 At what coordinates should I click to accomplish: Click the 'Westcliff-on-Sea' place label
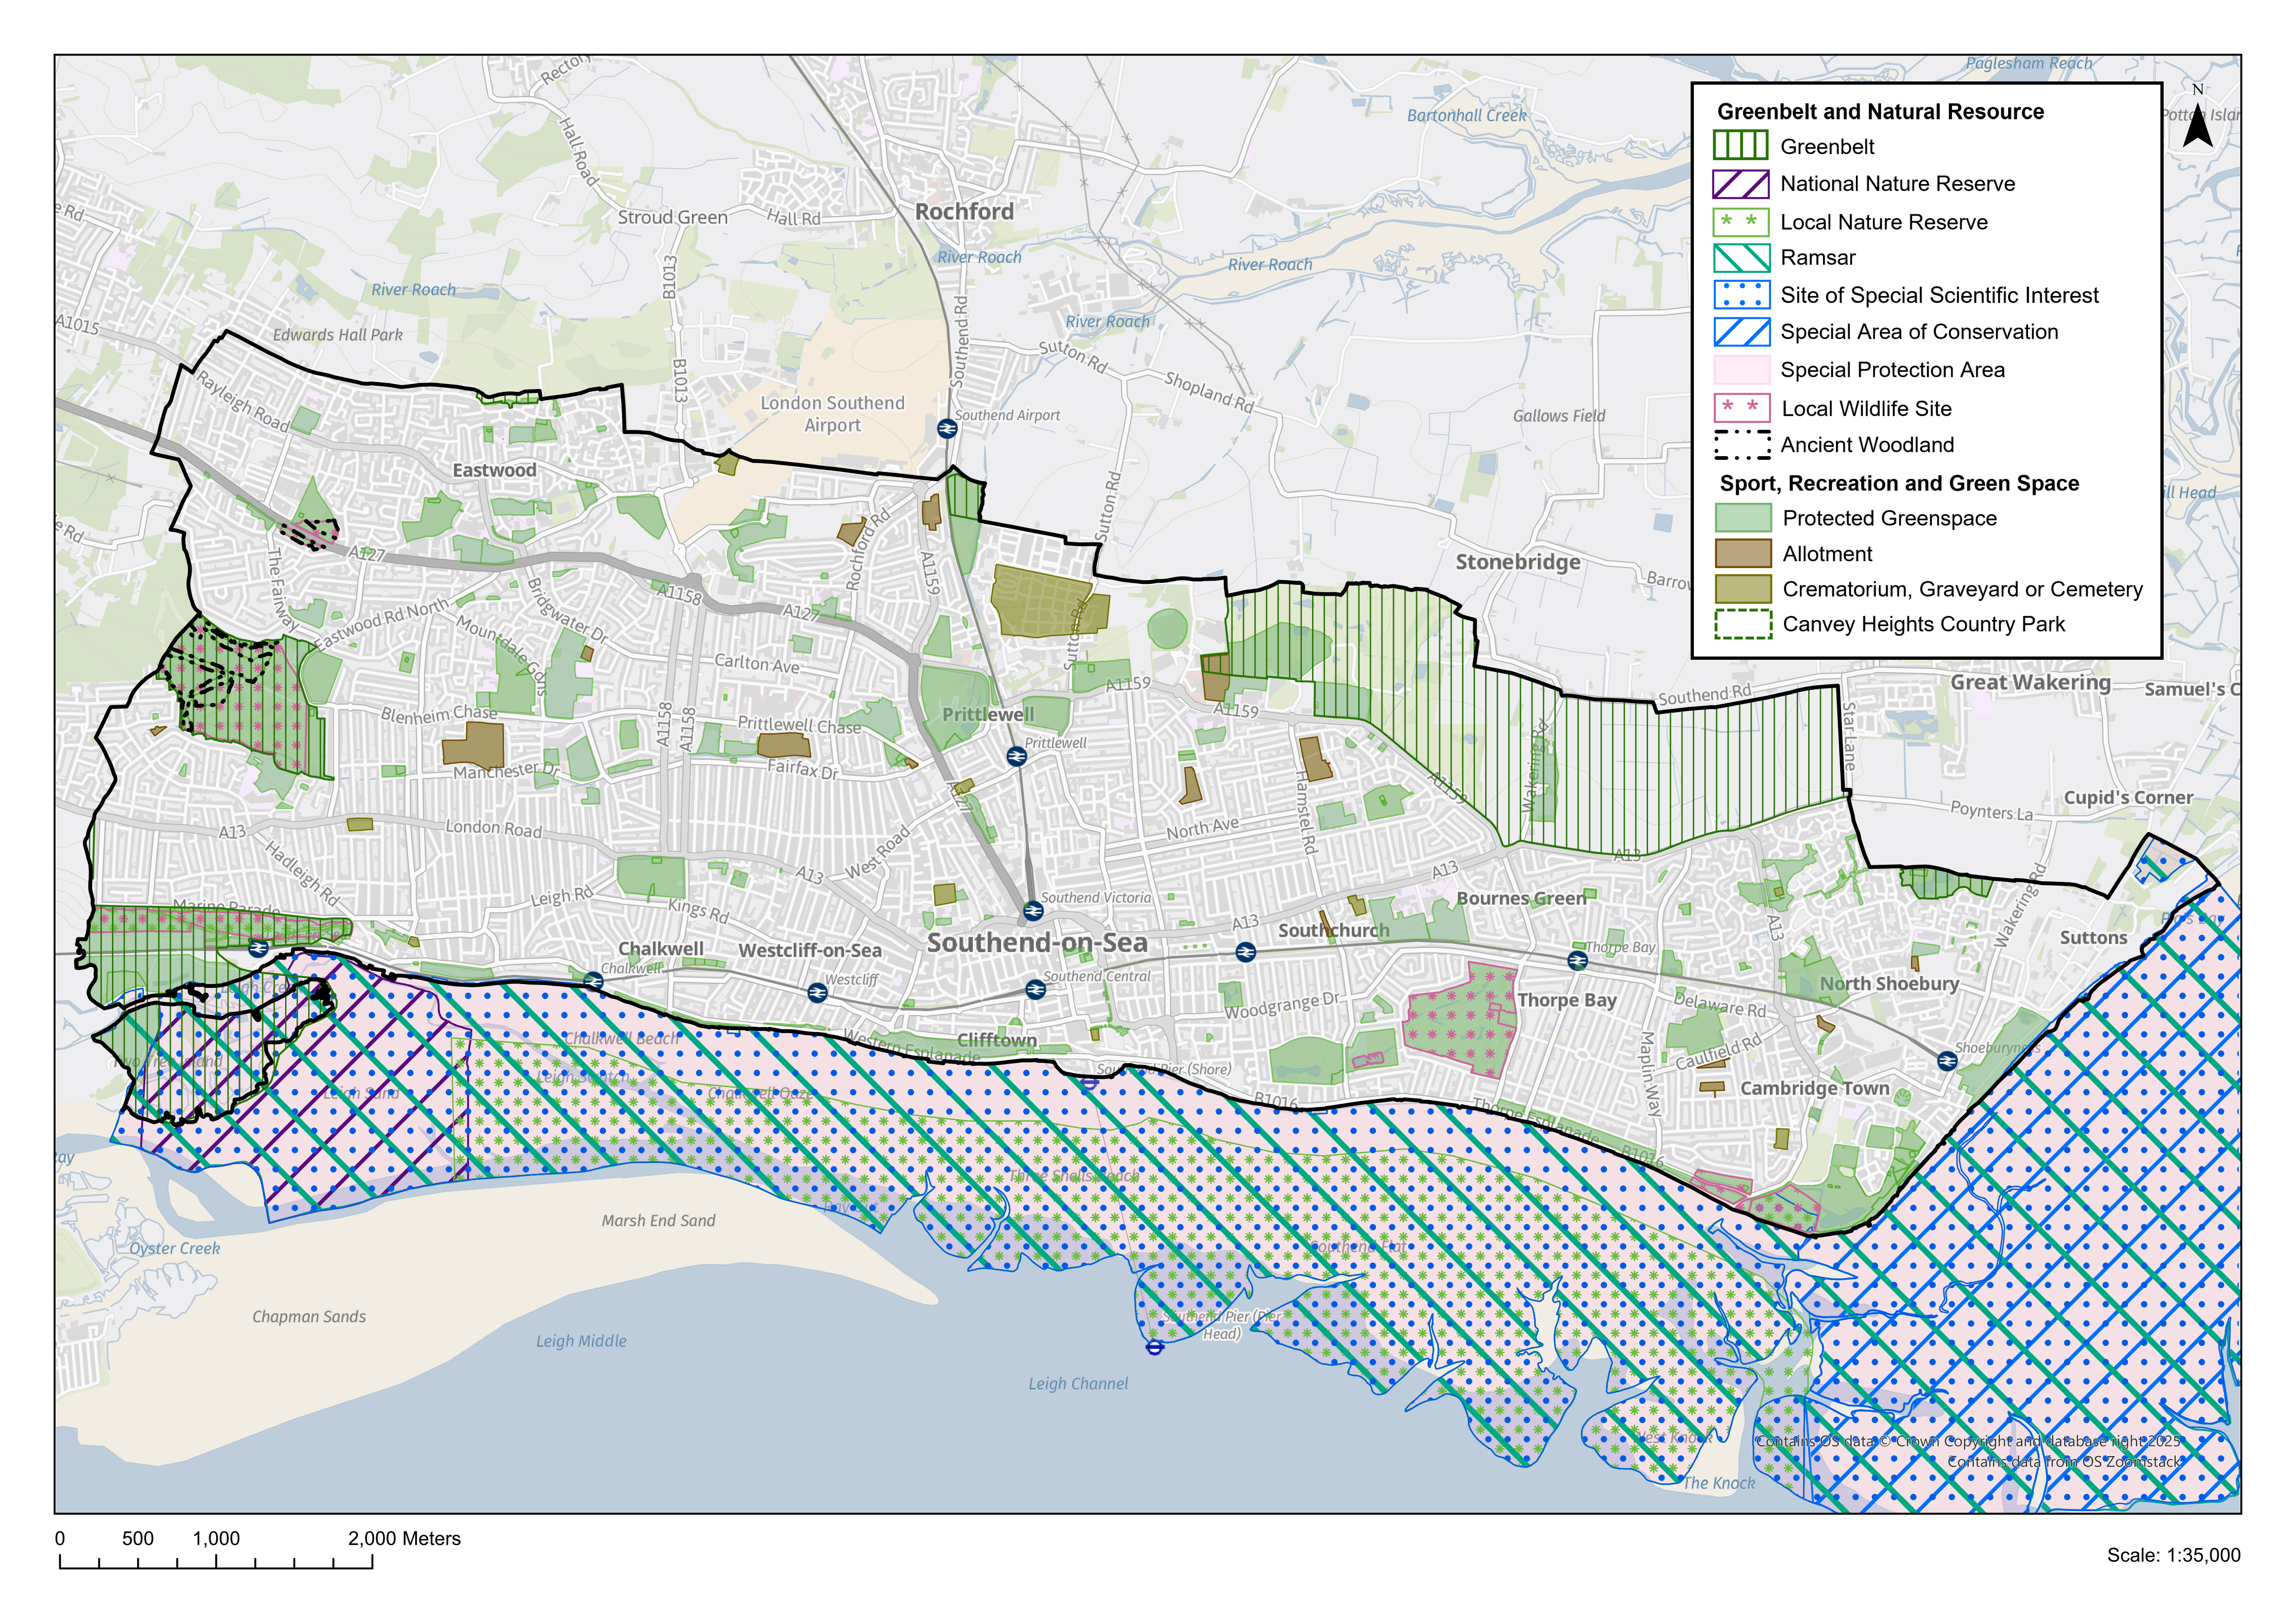810,950
